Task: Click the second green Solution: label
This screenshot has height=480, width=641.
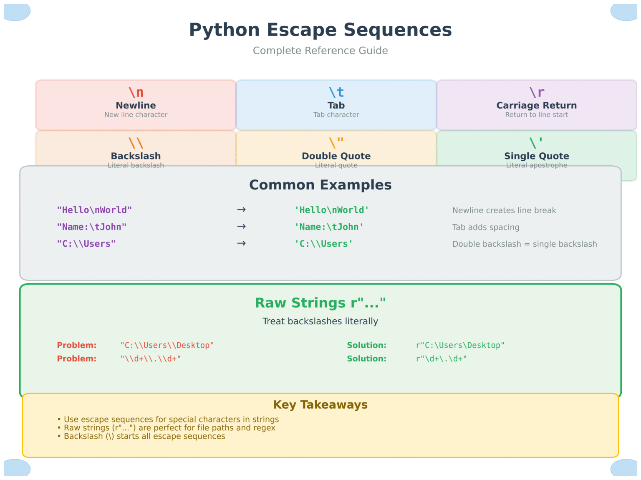Action: pyautogui.click(x=367, y=359)
